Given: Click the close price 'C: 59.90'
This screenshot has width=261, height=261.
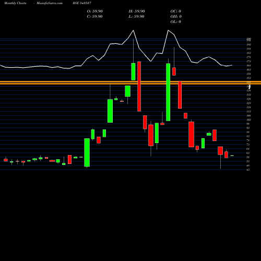Looking at the screenshot, I should coord(95,17).
